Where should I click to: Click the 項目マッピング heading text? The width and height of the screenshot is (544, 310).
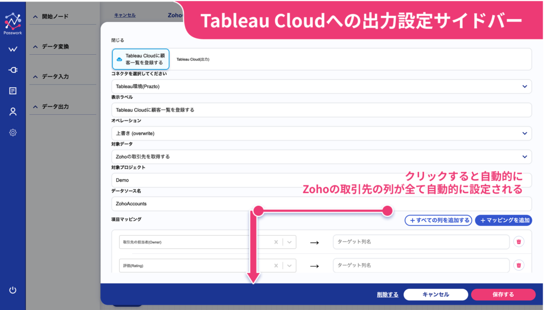pos(126,220)
